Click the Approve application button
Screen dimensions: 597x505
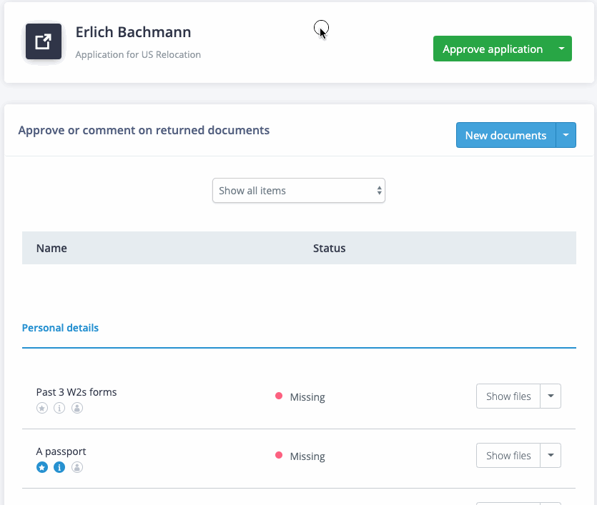point(493,49)
